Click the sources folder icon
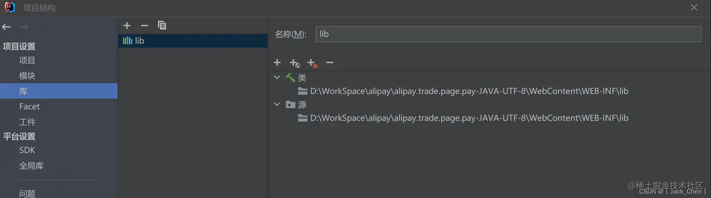 [291, 104]
